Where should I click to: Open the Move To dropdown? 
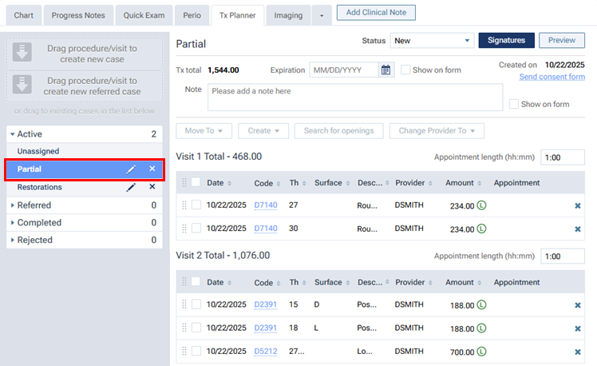click(208, 130)
